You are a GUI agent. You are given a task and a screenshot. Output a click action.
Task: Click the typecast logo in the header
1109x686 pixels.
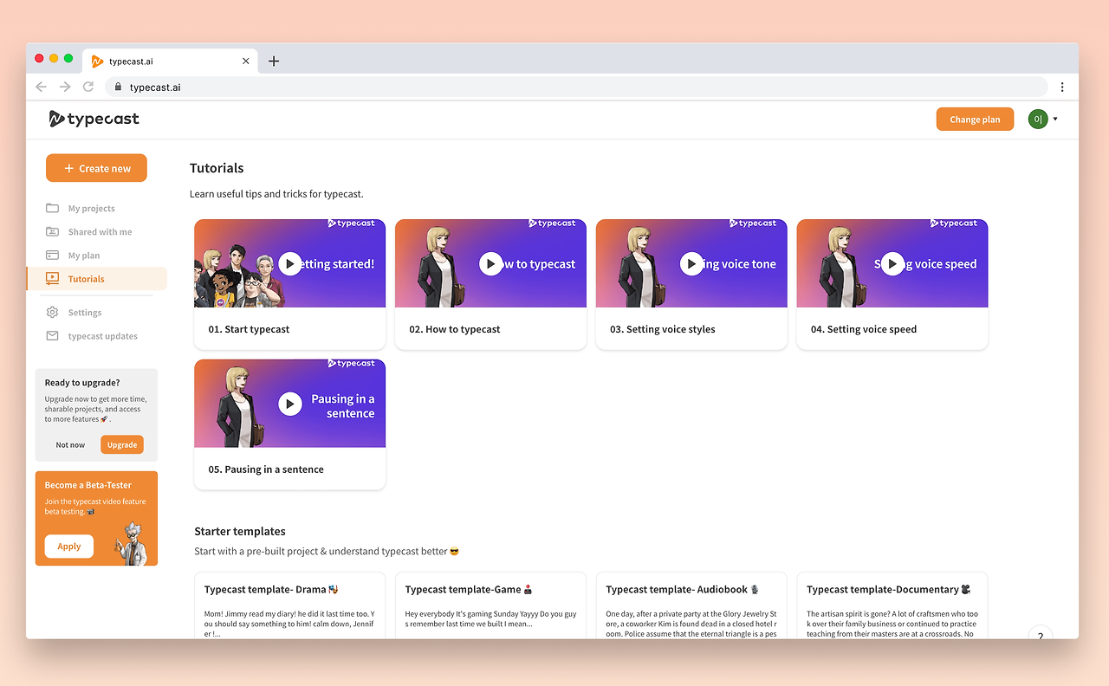94,119
